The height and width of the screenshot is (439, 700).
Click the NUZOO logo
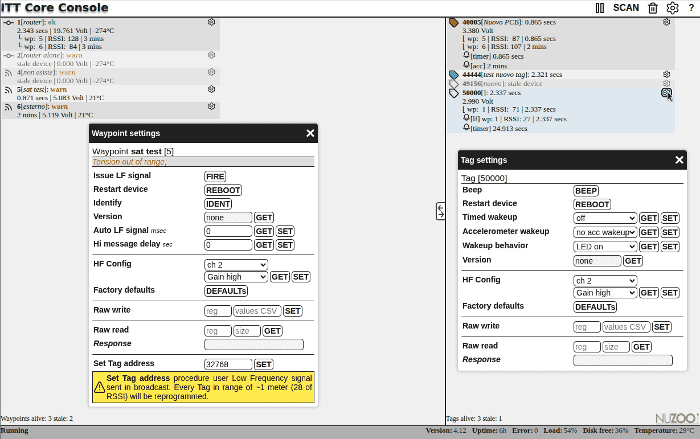677,418
